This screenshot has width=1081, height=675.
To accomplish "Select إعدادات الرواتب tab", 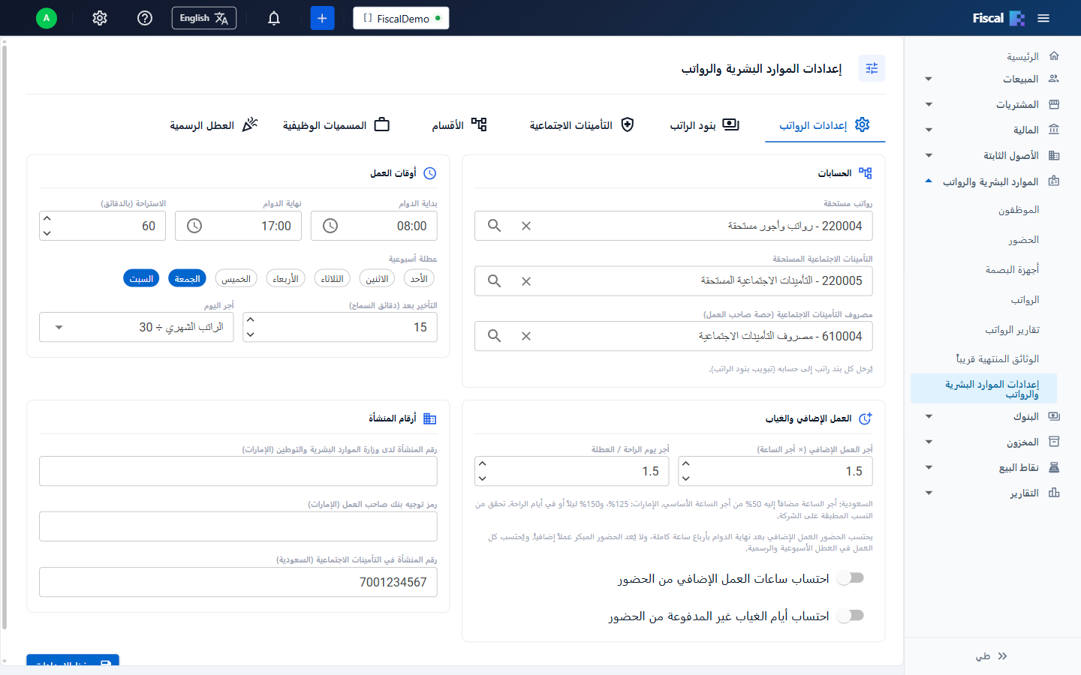I will [825, 125].
